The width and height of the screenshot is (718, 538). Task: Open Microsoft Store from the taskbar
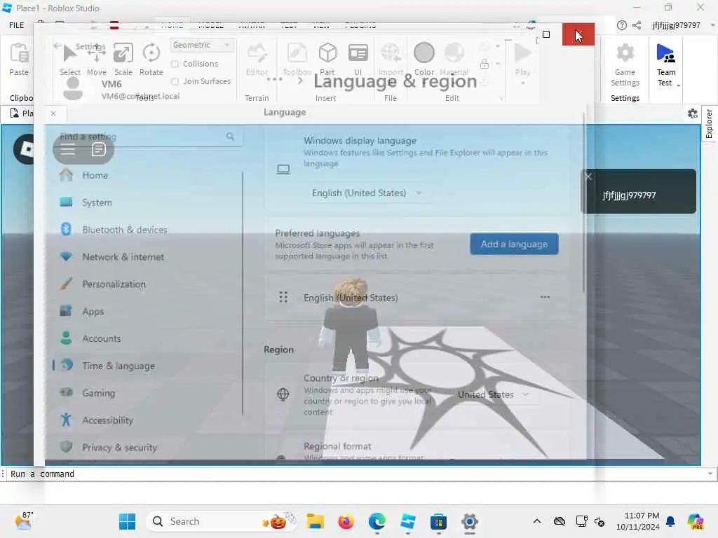tap(438, 521)
